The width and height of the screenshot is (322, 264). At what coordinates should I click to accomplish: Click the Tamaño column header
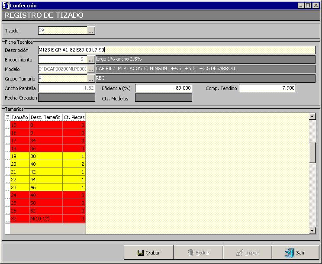(20, 117)
